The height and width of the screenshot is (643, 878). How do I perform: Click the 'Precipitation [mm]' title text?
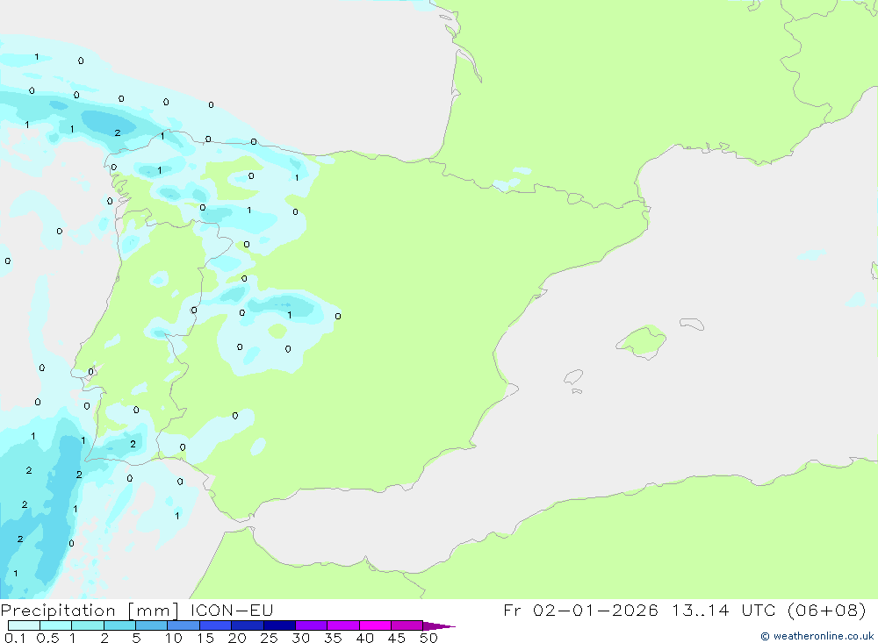pos(90,611)
